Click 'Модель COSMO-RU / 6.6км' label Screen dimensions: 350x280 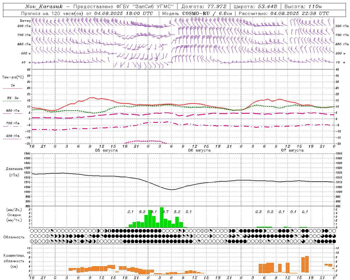pos(197,13)
